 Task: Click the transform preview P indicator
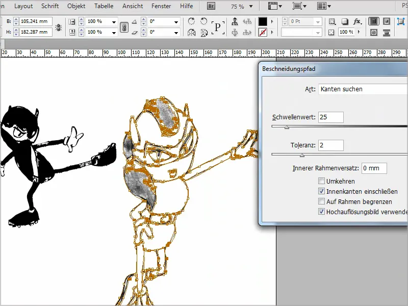coord(218,27)
